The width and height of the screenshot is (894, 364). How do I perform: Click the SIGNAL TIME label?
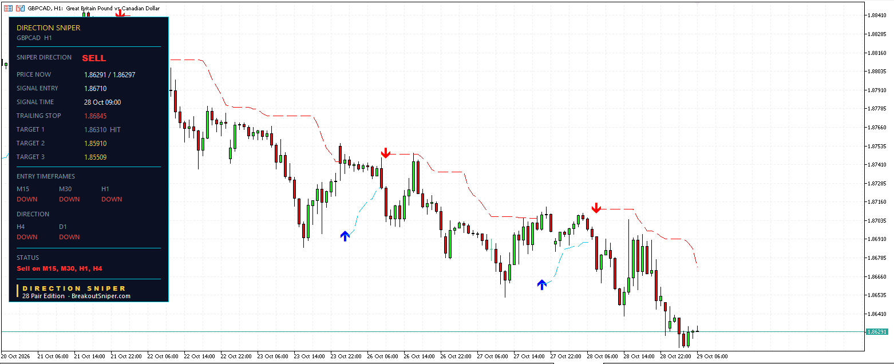[x=35, y=102]
